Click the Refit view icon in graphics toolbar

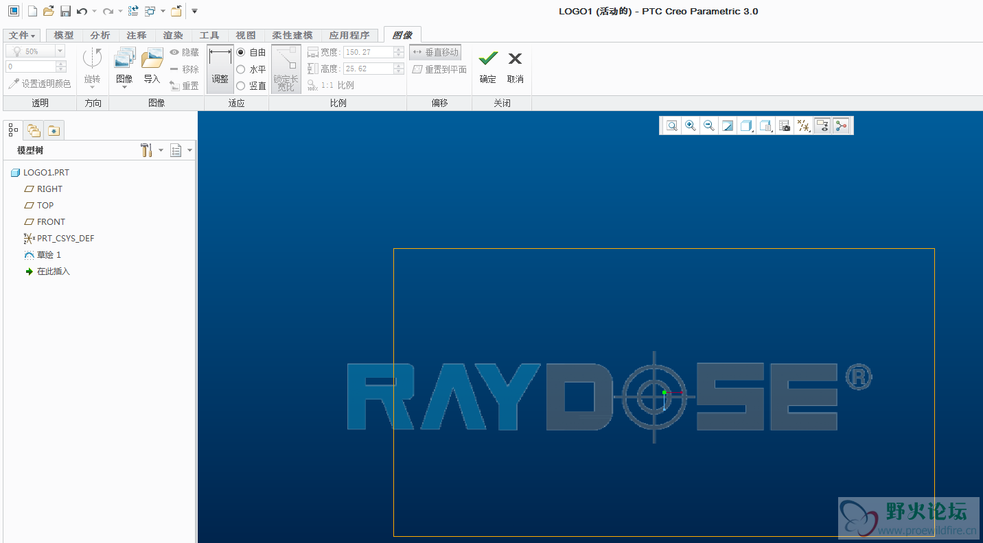click(672, 125)
